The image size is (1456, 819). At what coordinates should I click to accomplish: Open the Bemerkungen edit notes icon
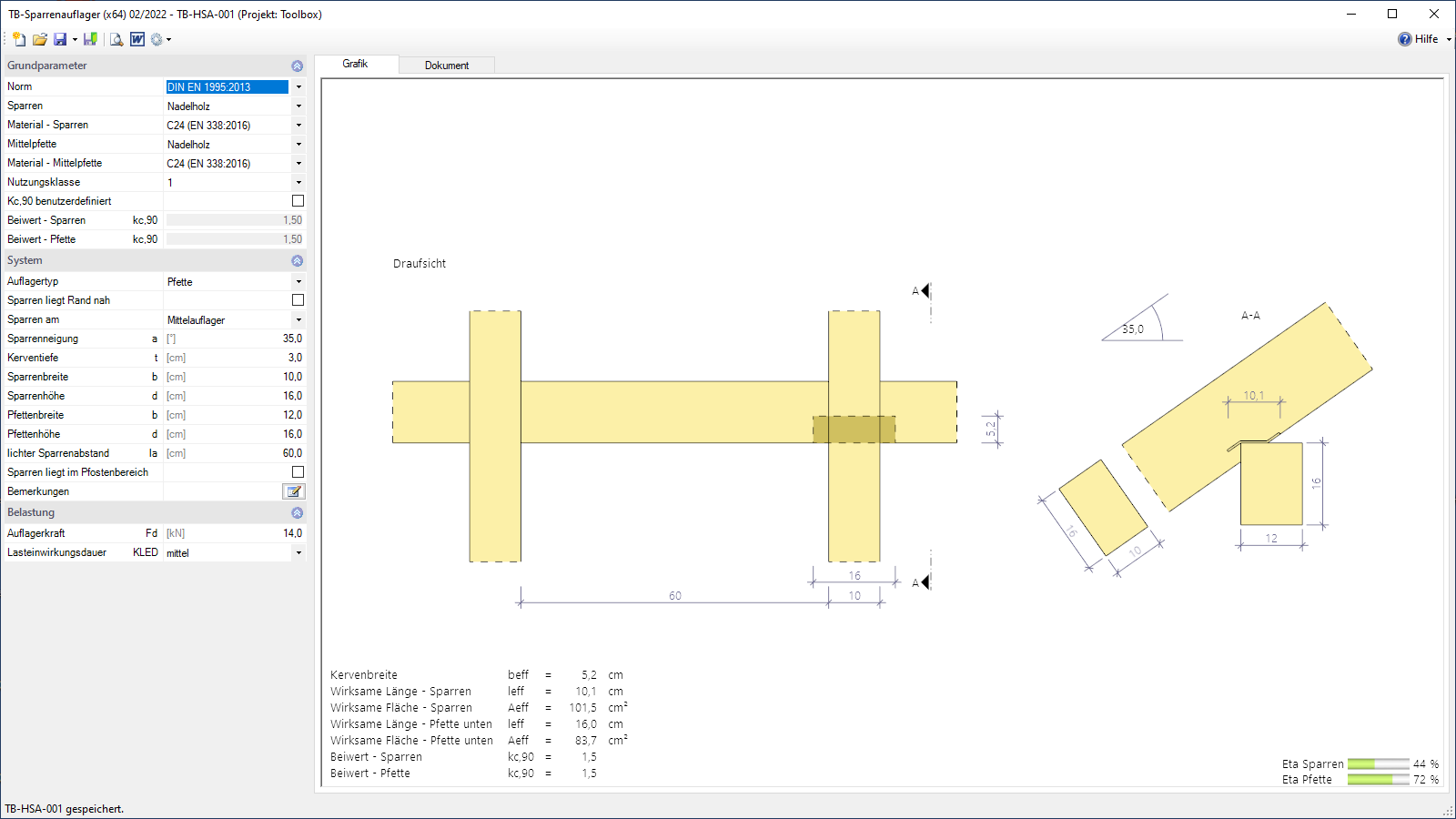pos(294,491)
